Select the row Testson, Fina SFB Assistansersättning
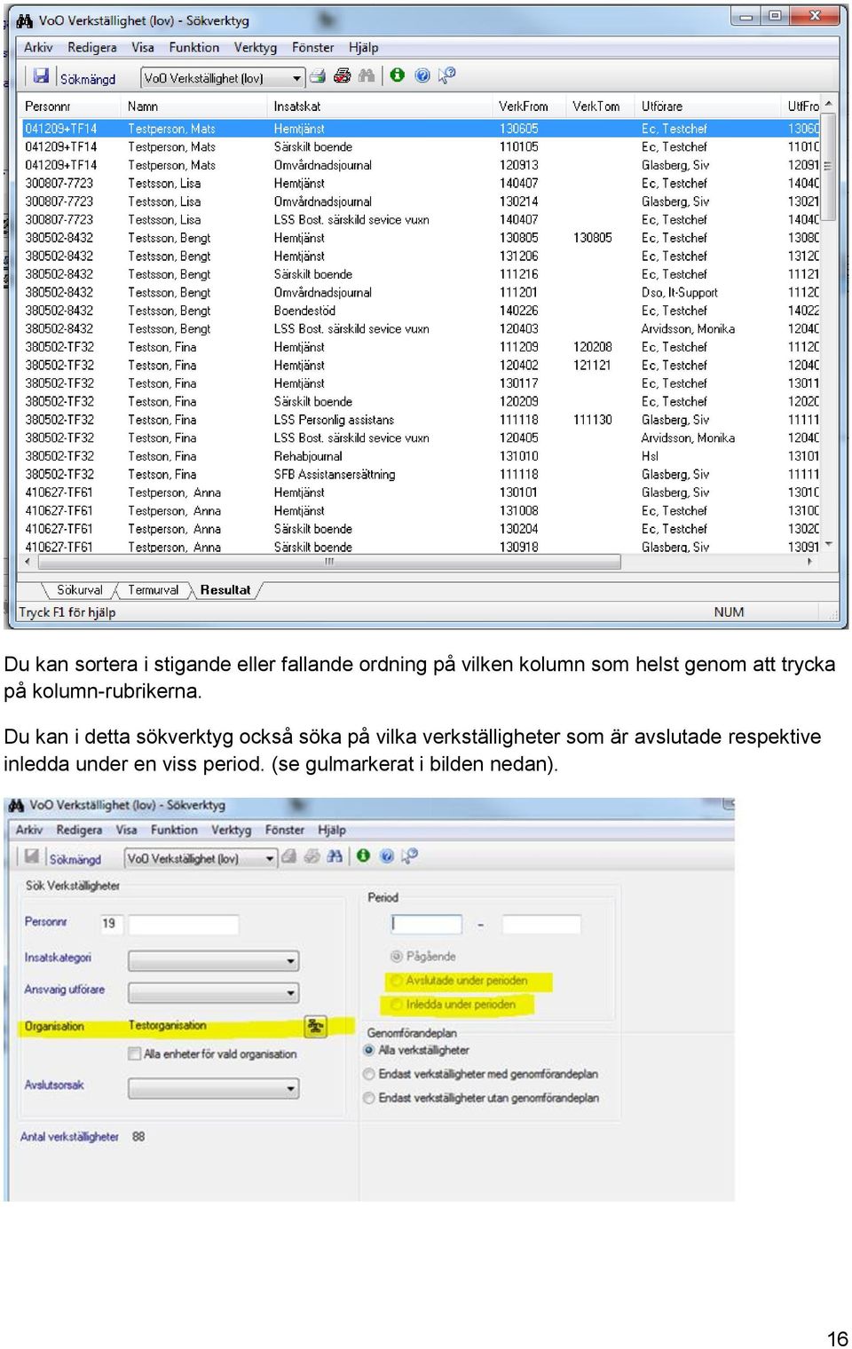Image resolution: width=852 pixels, height=1349 pixels. point(421,475)
